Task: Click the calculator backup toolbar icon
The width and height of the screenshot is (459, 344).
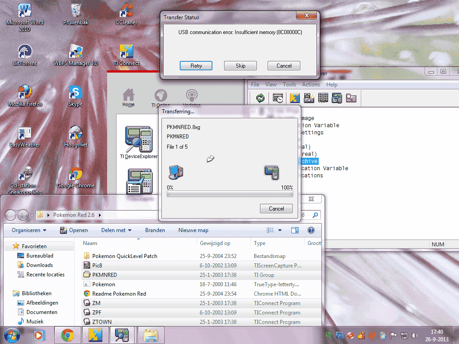Action: click(x=337, y=98)
